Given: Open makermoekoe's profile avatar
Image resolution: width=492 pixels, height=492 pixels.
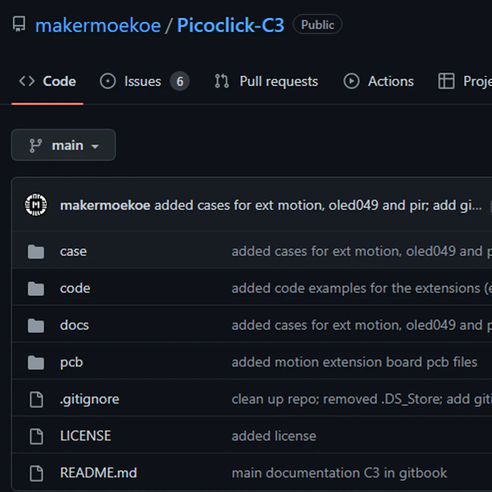Looking at the screenshot, I should coord(35,205).
